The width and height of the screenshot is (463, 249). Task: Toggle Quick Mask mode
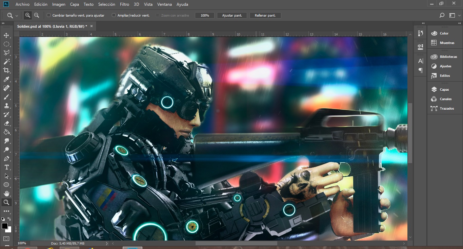point(6,239)
